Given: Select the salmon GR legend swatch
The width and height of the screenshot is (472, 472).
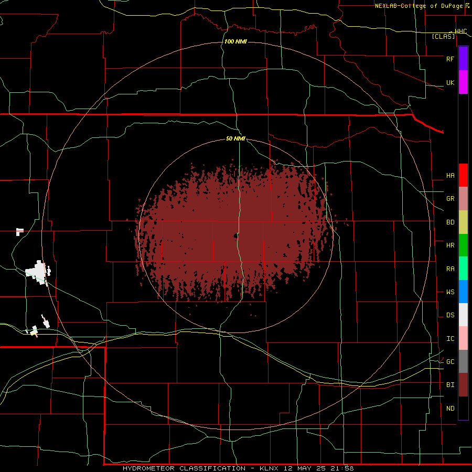Looking at the screenshot, I should pos(463,199).
